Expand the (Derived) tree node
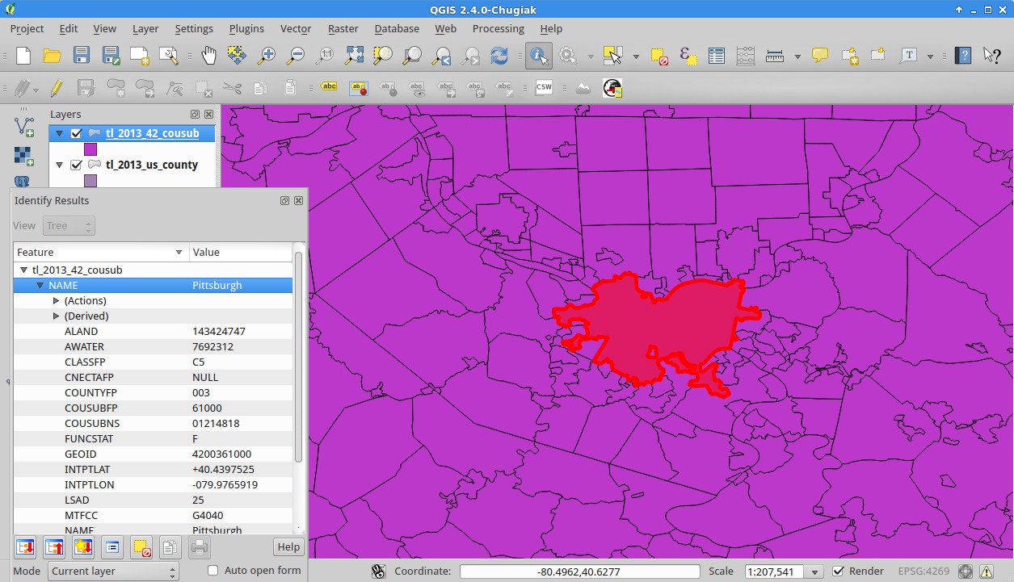This screenshot has width=1014, height=582. (x=56, y=316)
